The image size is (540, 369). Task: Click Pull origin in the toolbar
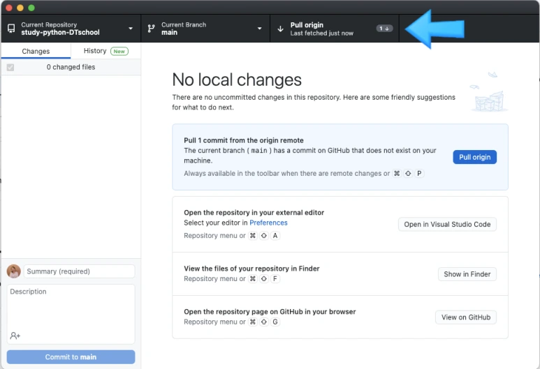[x=335, y=29]
